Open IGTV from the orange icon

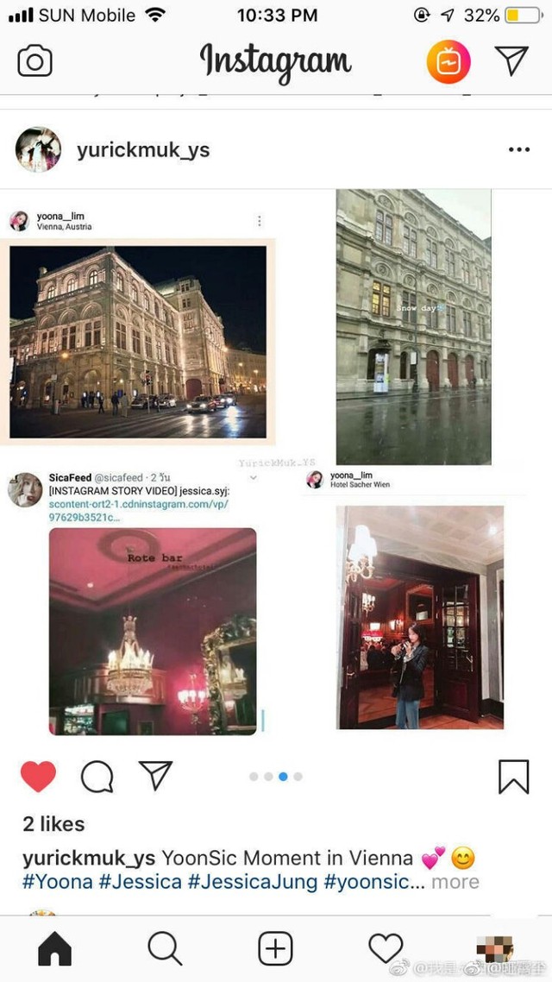pyautogui.click(x=448, y=61)
